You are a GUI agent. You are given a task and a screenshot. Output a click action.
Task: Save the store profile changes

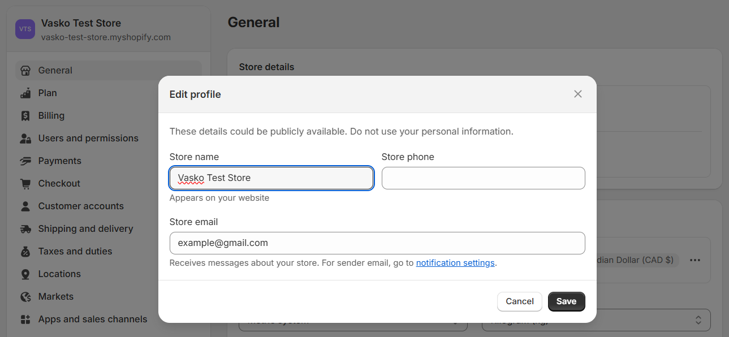coord(566,301)
